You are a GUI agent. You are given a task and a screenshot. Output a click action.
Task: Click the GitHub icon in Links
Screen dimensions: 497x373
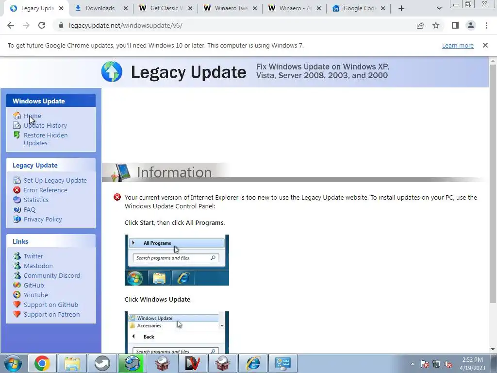click(17, 285)
